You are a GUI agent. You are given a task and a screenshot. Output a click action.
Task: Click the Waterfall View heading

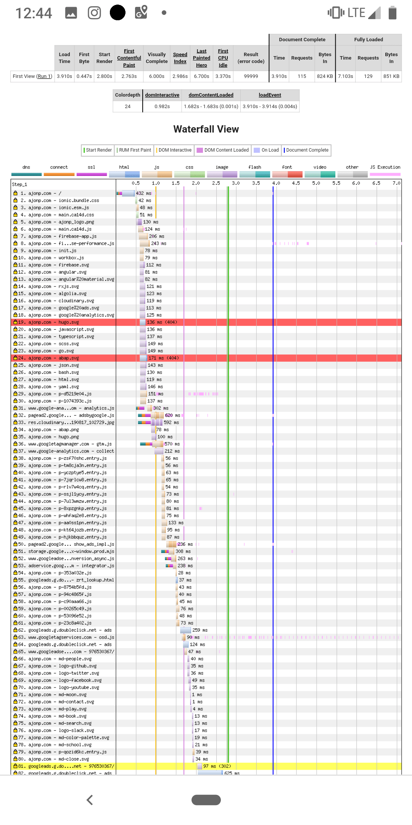(x=206, y=129)
